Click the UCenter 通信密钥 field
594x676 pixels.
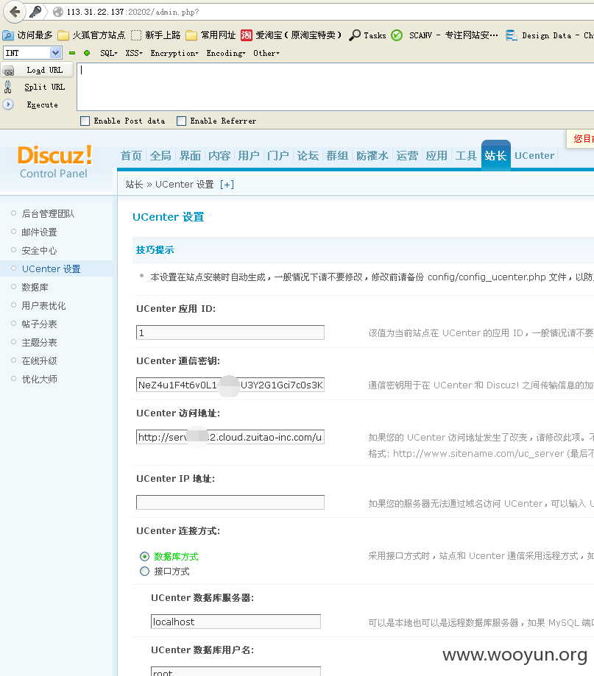230,385
